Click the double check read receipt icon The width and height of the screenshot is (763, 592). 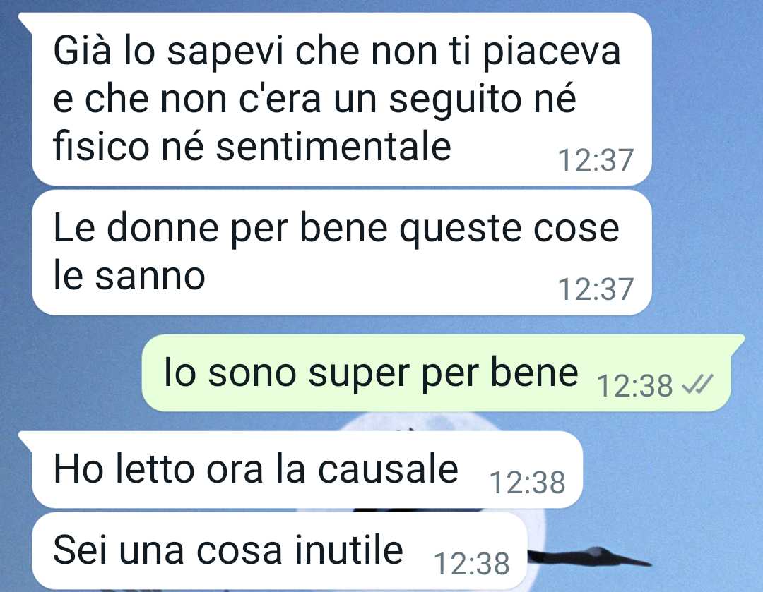coord(697,385)
